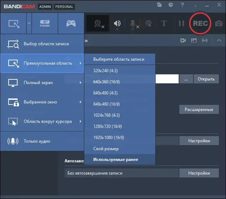Screen dimensions: 226x199
Task: Click the output folder path field
Action: [167, 79]
